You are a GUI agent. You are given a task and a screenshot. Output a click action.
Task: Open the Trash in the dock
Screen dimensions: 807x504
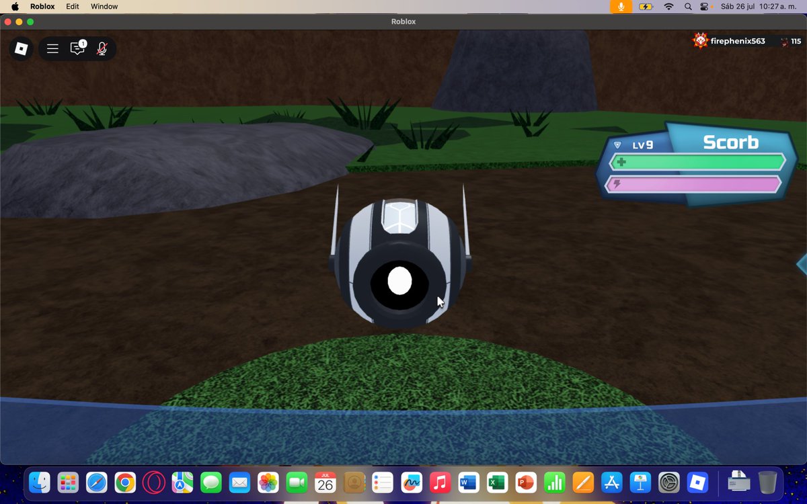click(x=767, y=482)
